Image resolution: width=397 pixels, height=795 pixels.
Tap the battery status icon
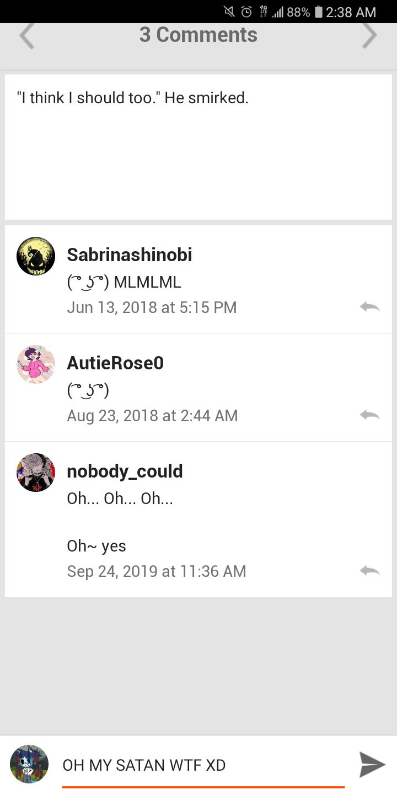pyautogui.click(x=318, y=12)
